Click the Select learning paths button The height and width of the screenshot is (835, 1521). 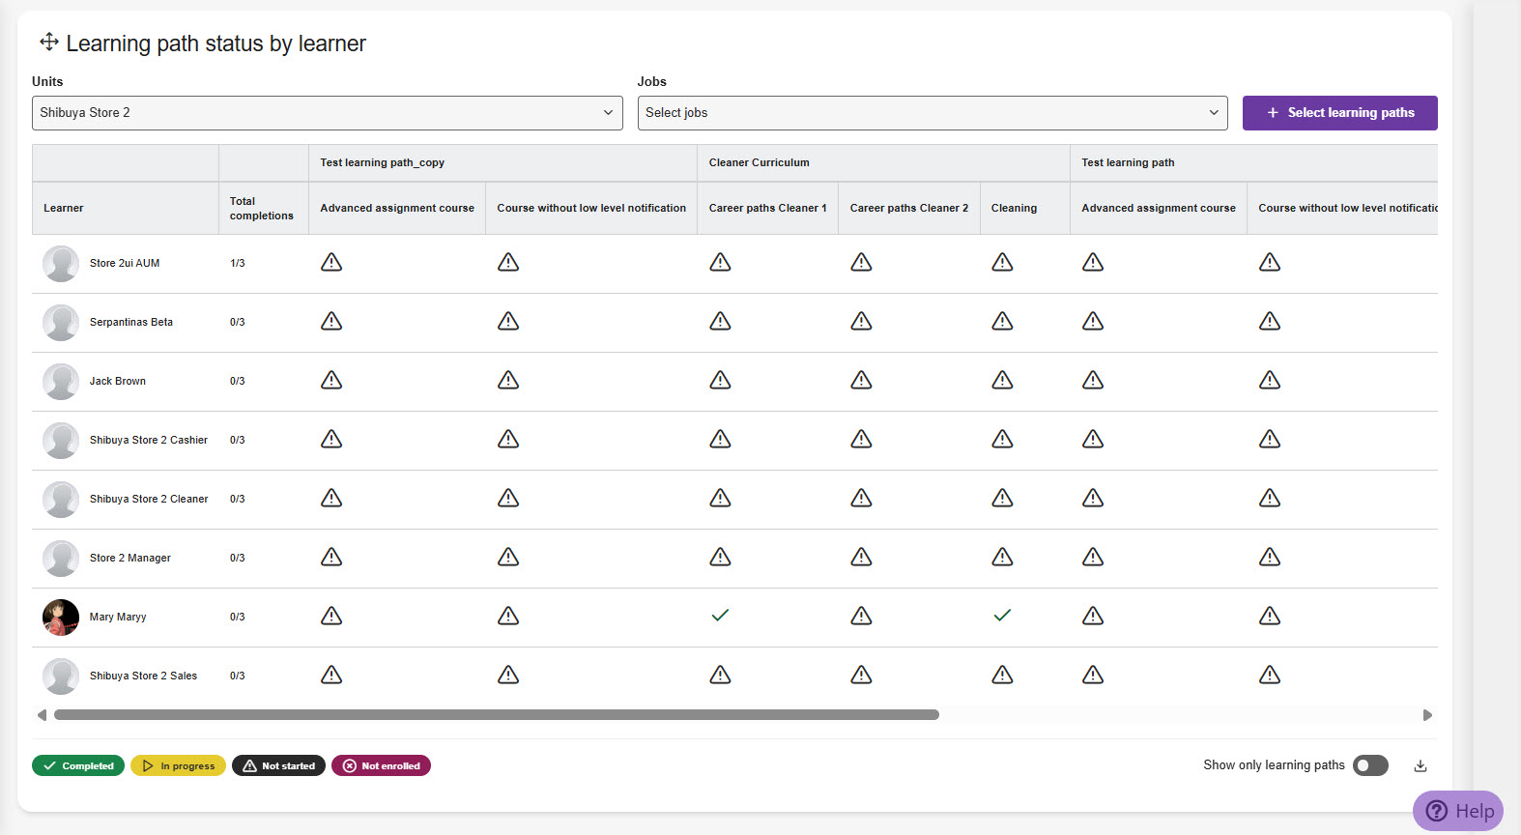1340,113
